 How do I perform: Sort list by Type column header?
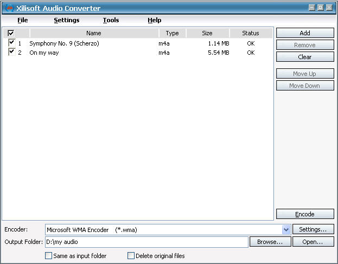click(173, 33)
